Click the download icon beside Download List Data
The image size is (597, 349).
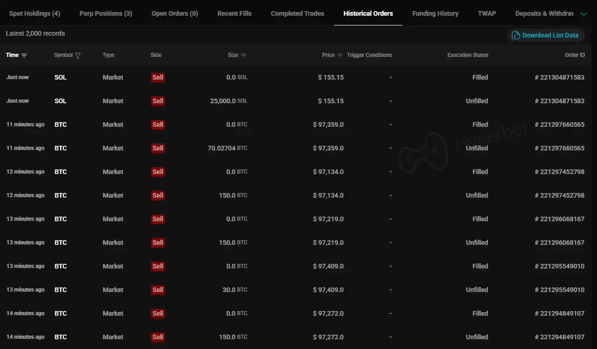pos(515,35)
